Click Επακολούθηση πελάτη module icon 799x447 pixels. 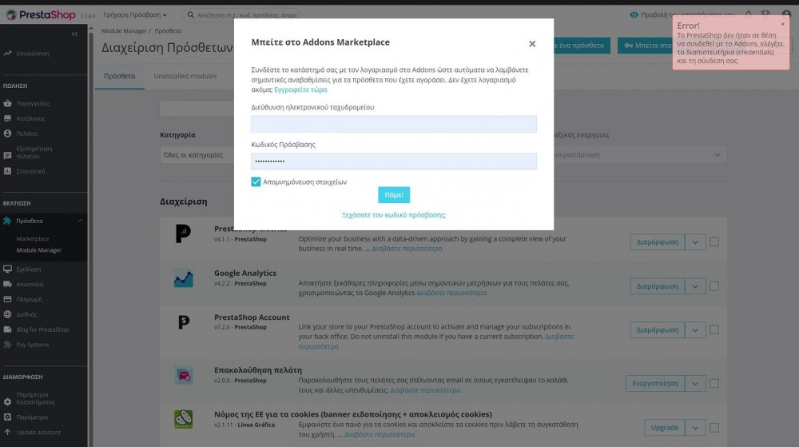click(184, 376)
